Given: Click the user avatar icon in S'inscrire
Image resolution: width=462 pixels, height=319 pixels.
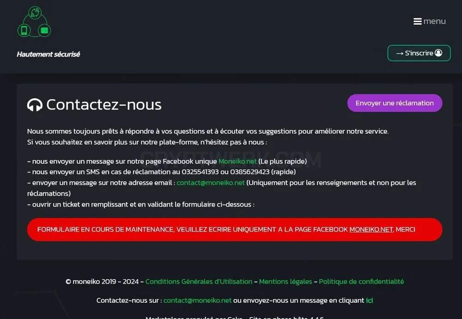Looking at the screenshot, I should coord(438,53).
